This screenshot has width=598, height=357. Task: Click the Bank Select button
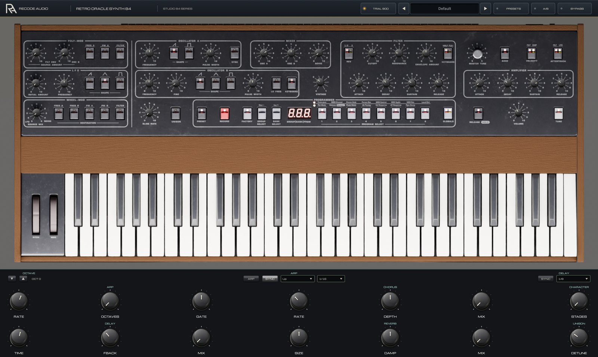point(276,114)
